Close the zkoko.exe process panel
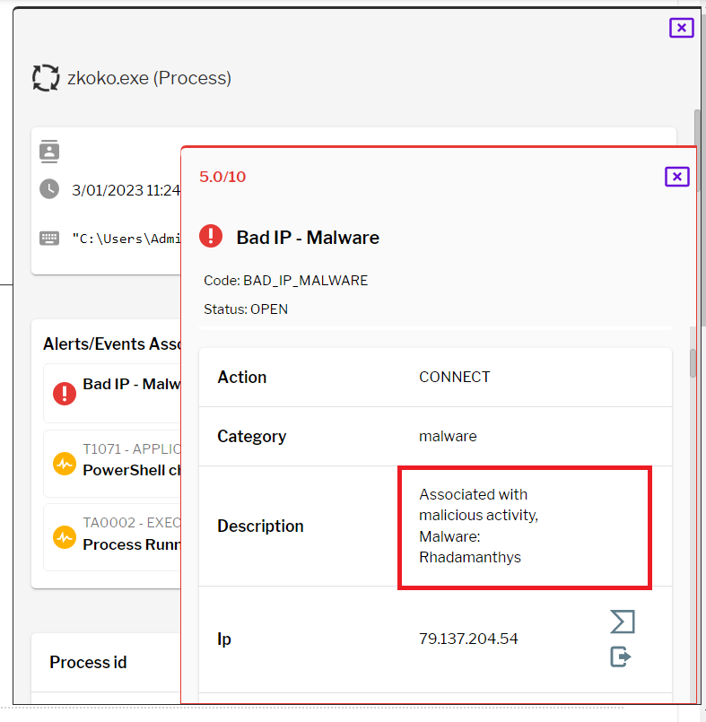The height and width of the screenshot is (722, 706). click(x=682, y=28)
